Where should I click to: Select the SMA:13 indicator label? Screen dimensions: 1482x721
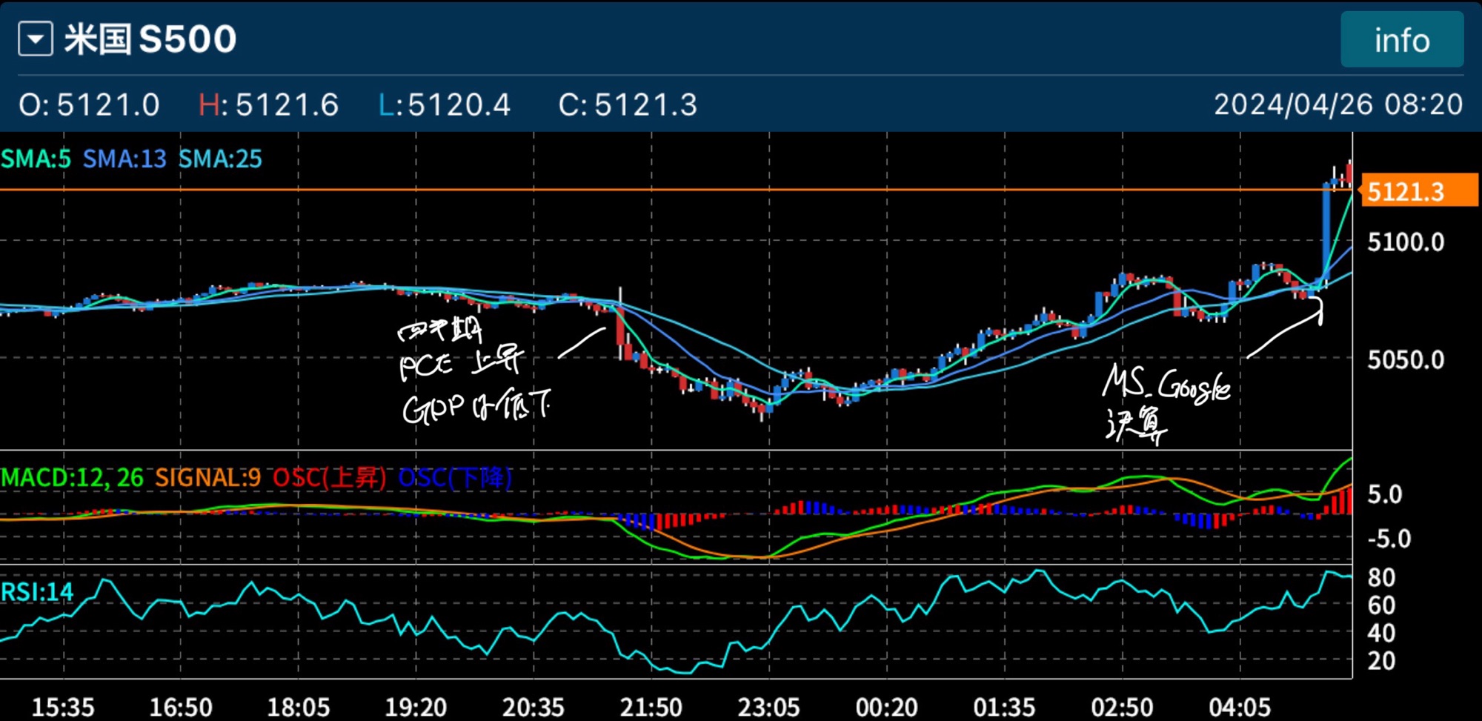click(x=124, y=159)
